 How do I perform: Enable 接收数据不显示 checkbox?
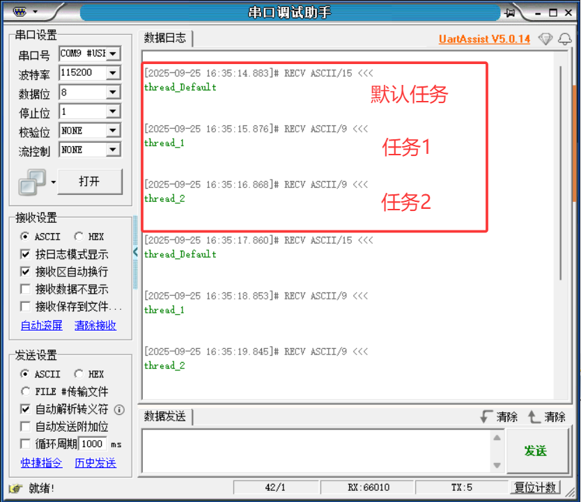(x=25, y=289)
